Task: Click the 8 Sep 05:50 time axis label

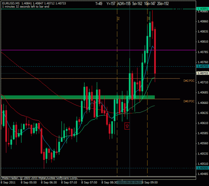Action: click(29, 182)
